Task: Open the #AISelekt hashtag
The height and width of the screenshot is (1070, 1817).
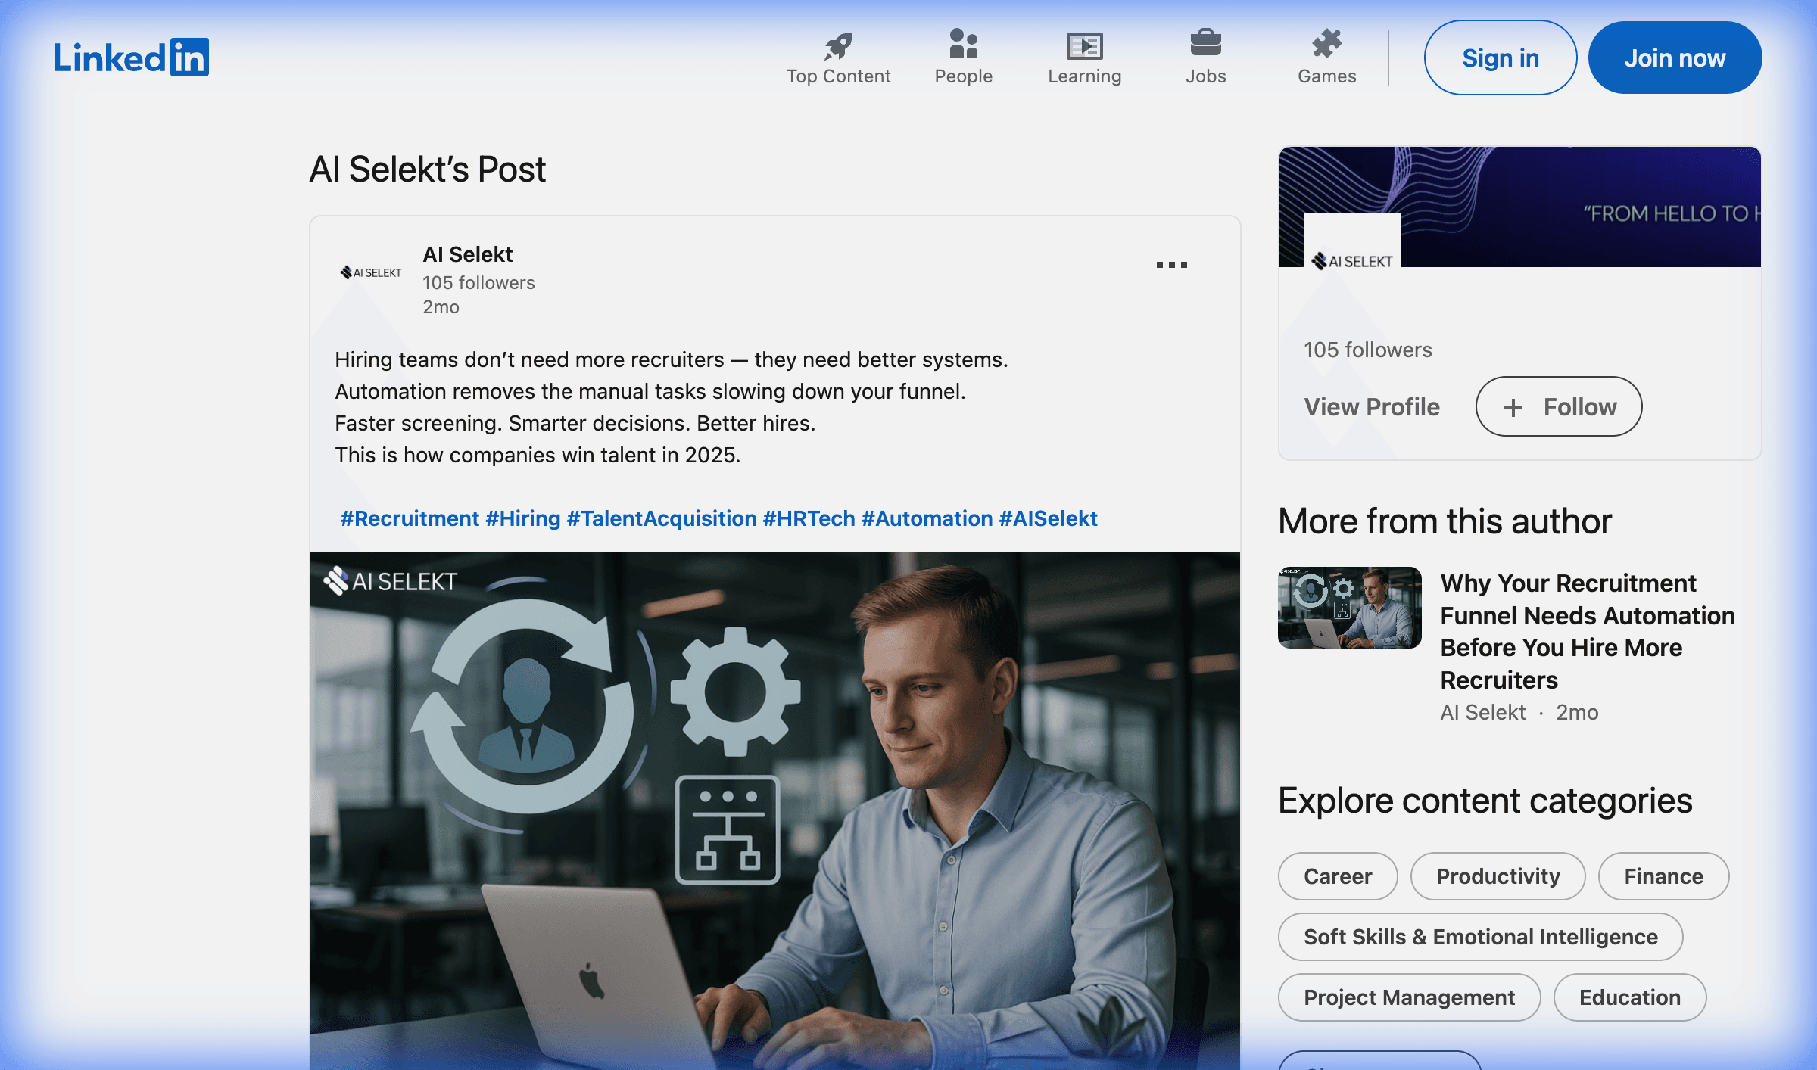Action: pos(1048,518)
